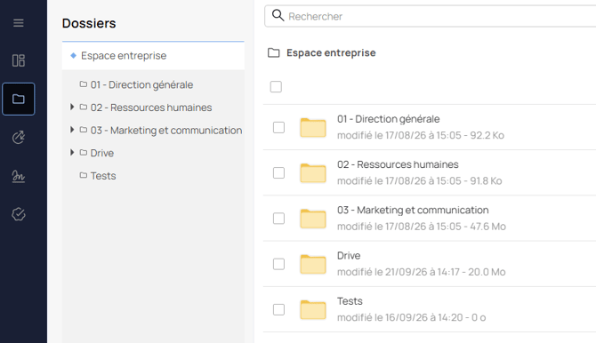Select 02 - Ressources humaines in tree

[151, 108]
